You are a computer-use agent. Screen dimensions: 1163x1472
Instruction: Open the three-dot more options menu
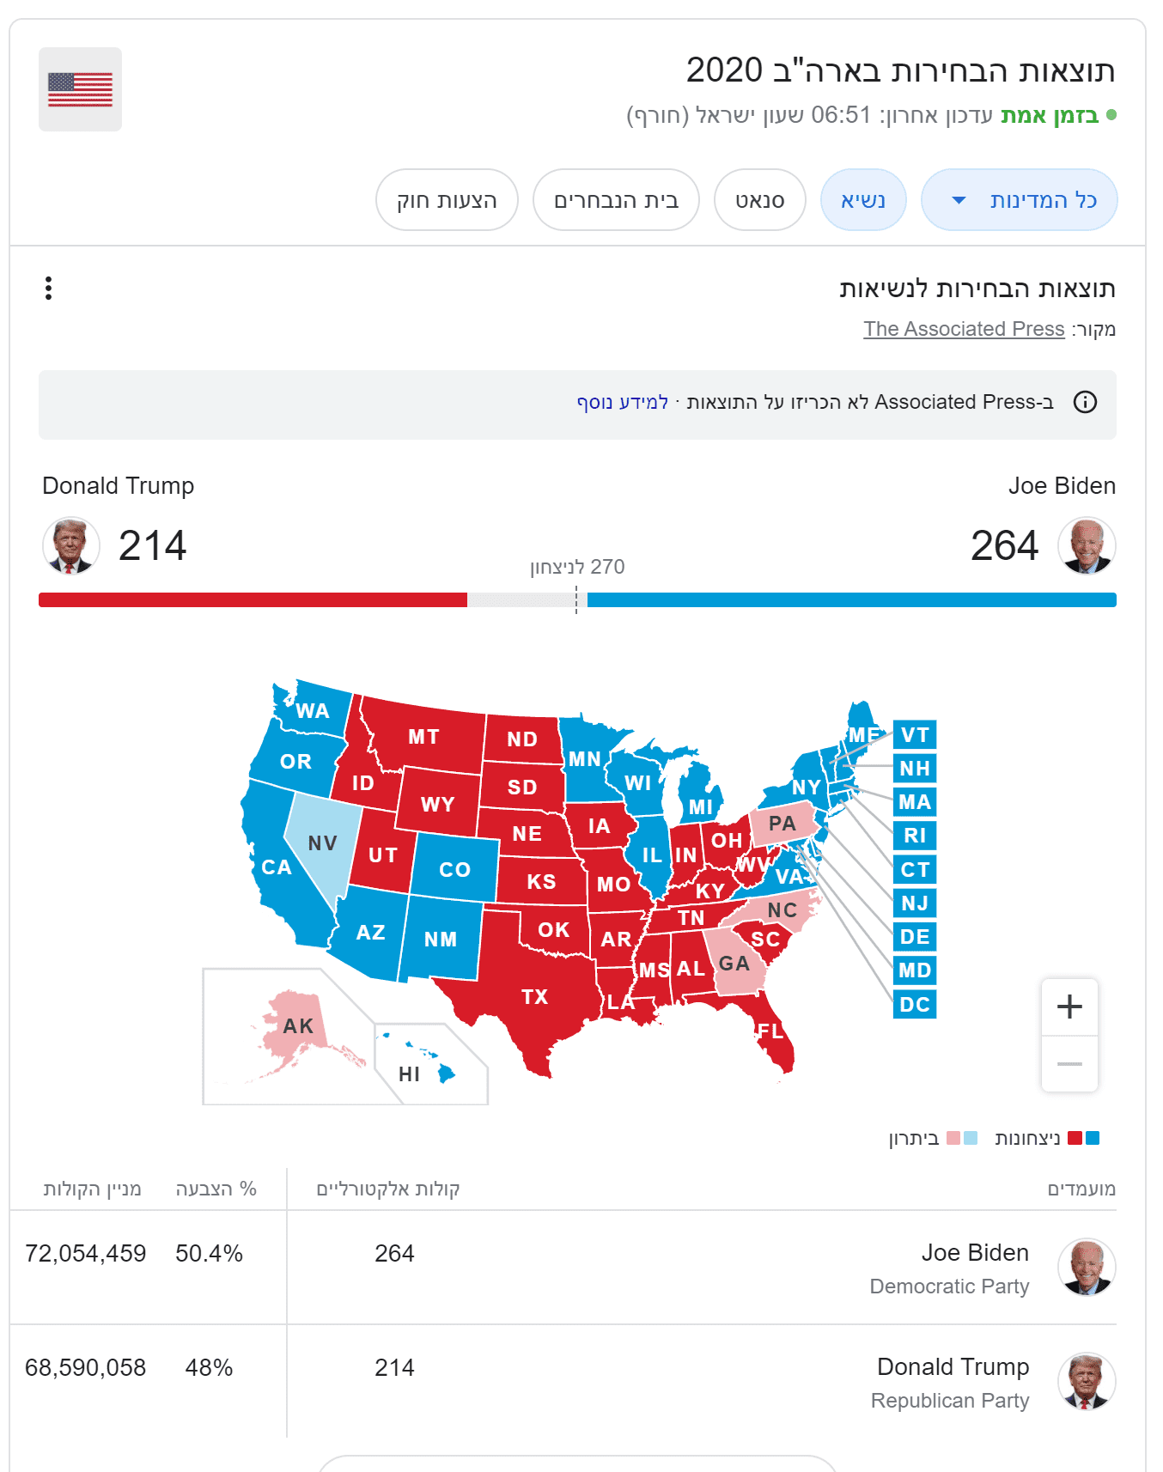click(49, 289)
